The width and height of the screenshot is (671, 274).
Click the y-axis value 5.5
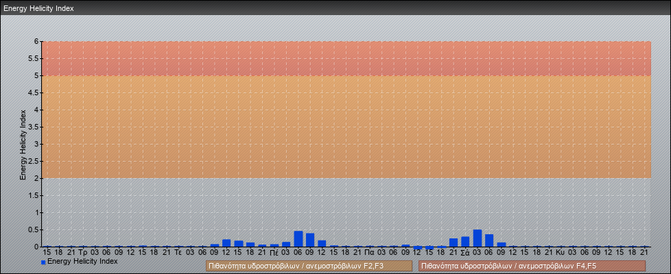[34, 58]
